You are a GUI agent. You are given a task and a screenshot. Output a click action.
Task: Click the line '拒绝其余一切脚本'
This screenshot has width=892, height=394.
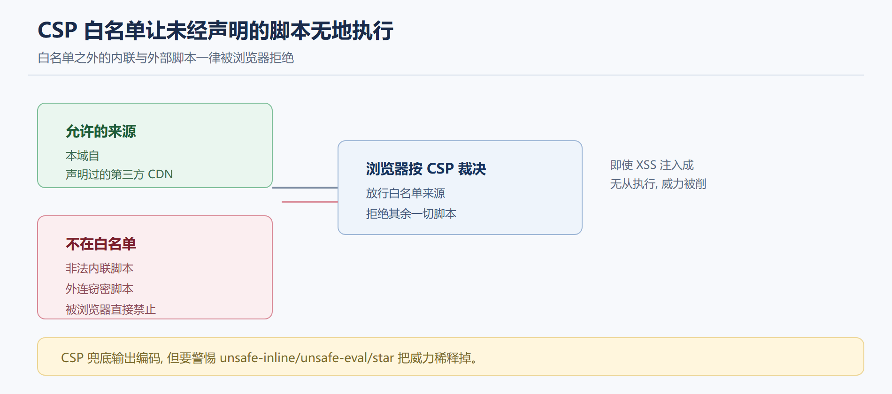(411, 214)
